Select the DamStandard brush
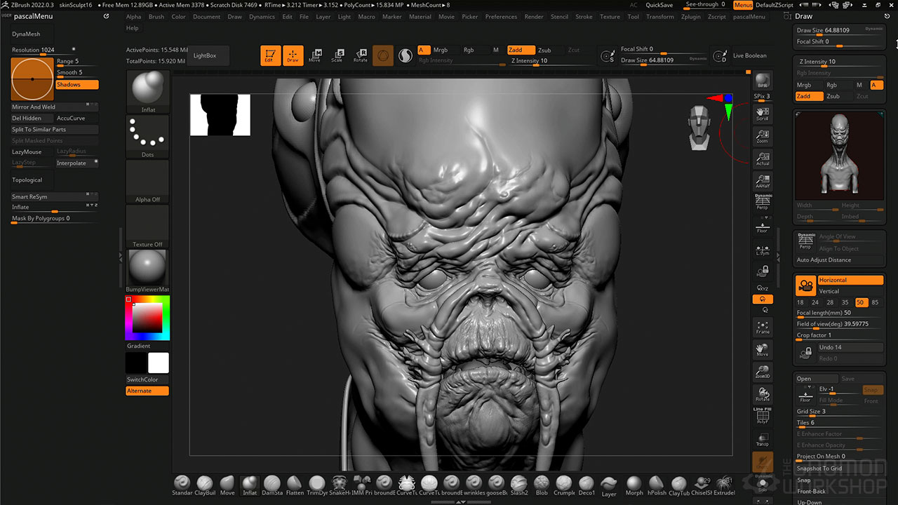Screen dimensions: 898x505 pyautogui.click(x=272, y=485)
